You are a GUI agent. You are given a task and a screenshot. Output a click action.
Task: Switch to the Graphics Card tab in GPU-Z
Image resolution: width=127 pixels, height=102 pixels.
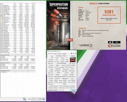[x=50, y=54]
